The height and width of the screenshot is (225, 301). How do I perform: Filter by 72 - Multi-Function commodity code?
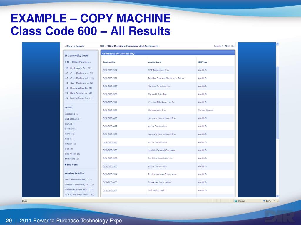[78, 93]
